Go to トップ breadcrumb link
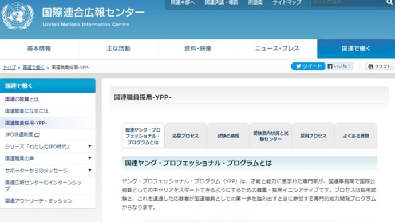Viewport: 395px width, 222px height. coord(9,67)
